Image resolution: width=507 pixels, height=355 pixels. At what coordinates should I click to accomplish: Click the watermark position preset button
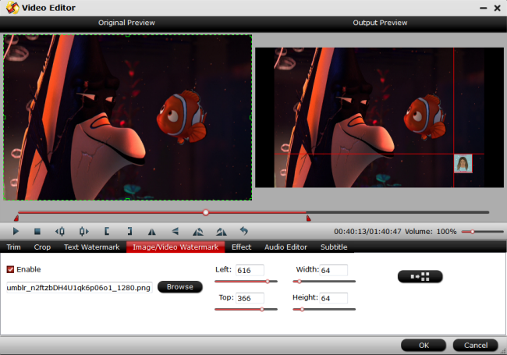click(x=420, y=276)
